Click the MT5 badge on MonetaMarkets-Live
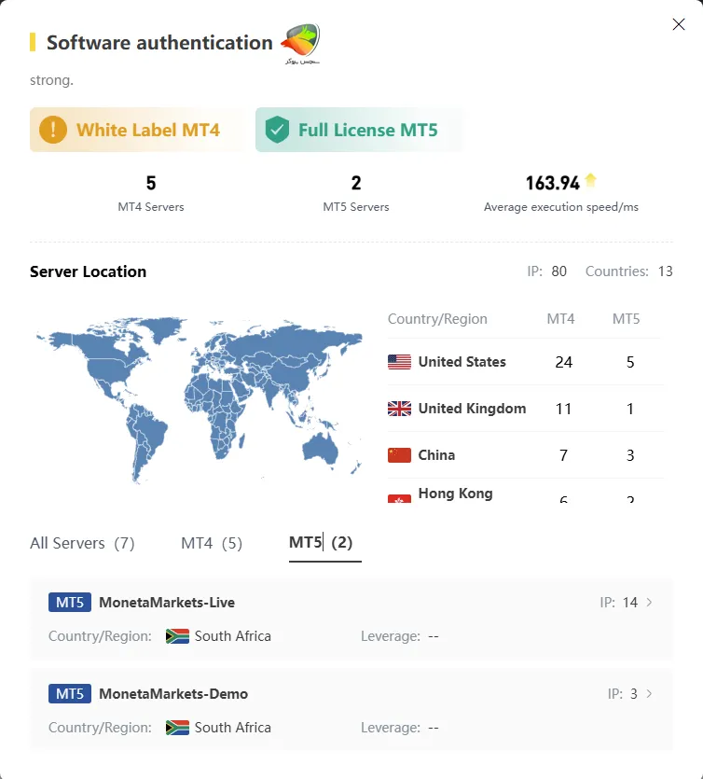Image resolution: width=703 pixels, height=779 pixels. point(70,603)
